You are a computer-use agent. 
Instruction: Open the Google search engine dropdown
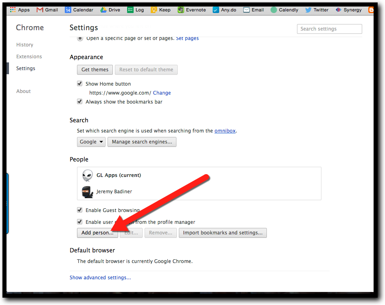91,142
